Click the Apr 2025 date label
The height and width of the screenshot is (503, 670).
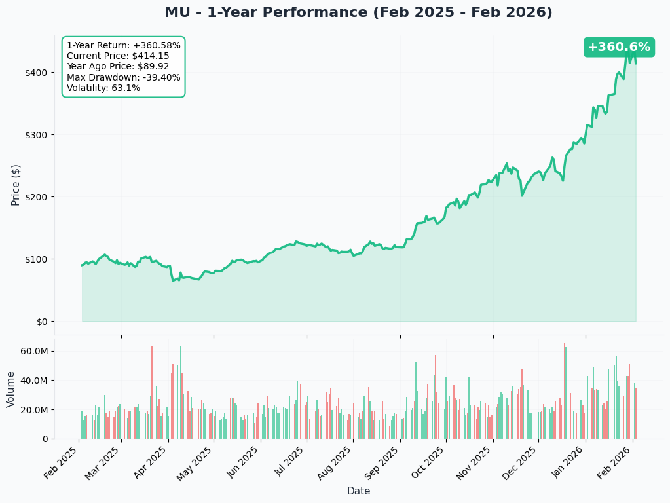[152, 463]
